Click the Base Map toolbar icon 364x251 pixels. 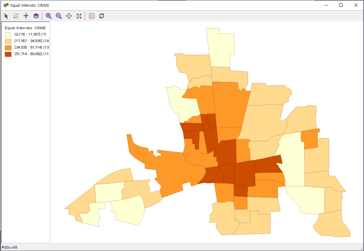[x=92, y=16]
